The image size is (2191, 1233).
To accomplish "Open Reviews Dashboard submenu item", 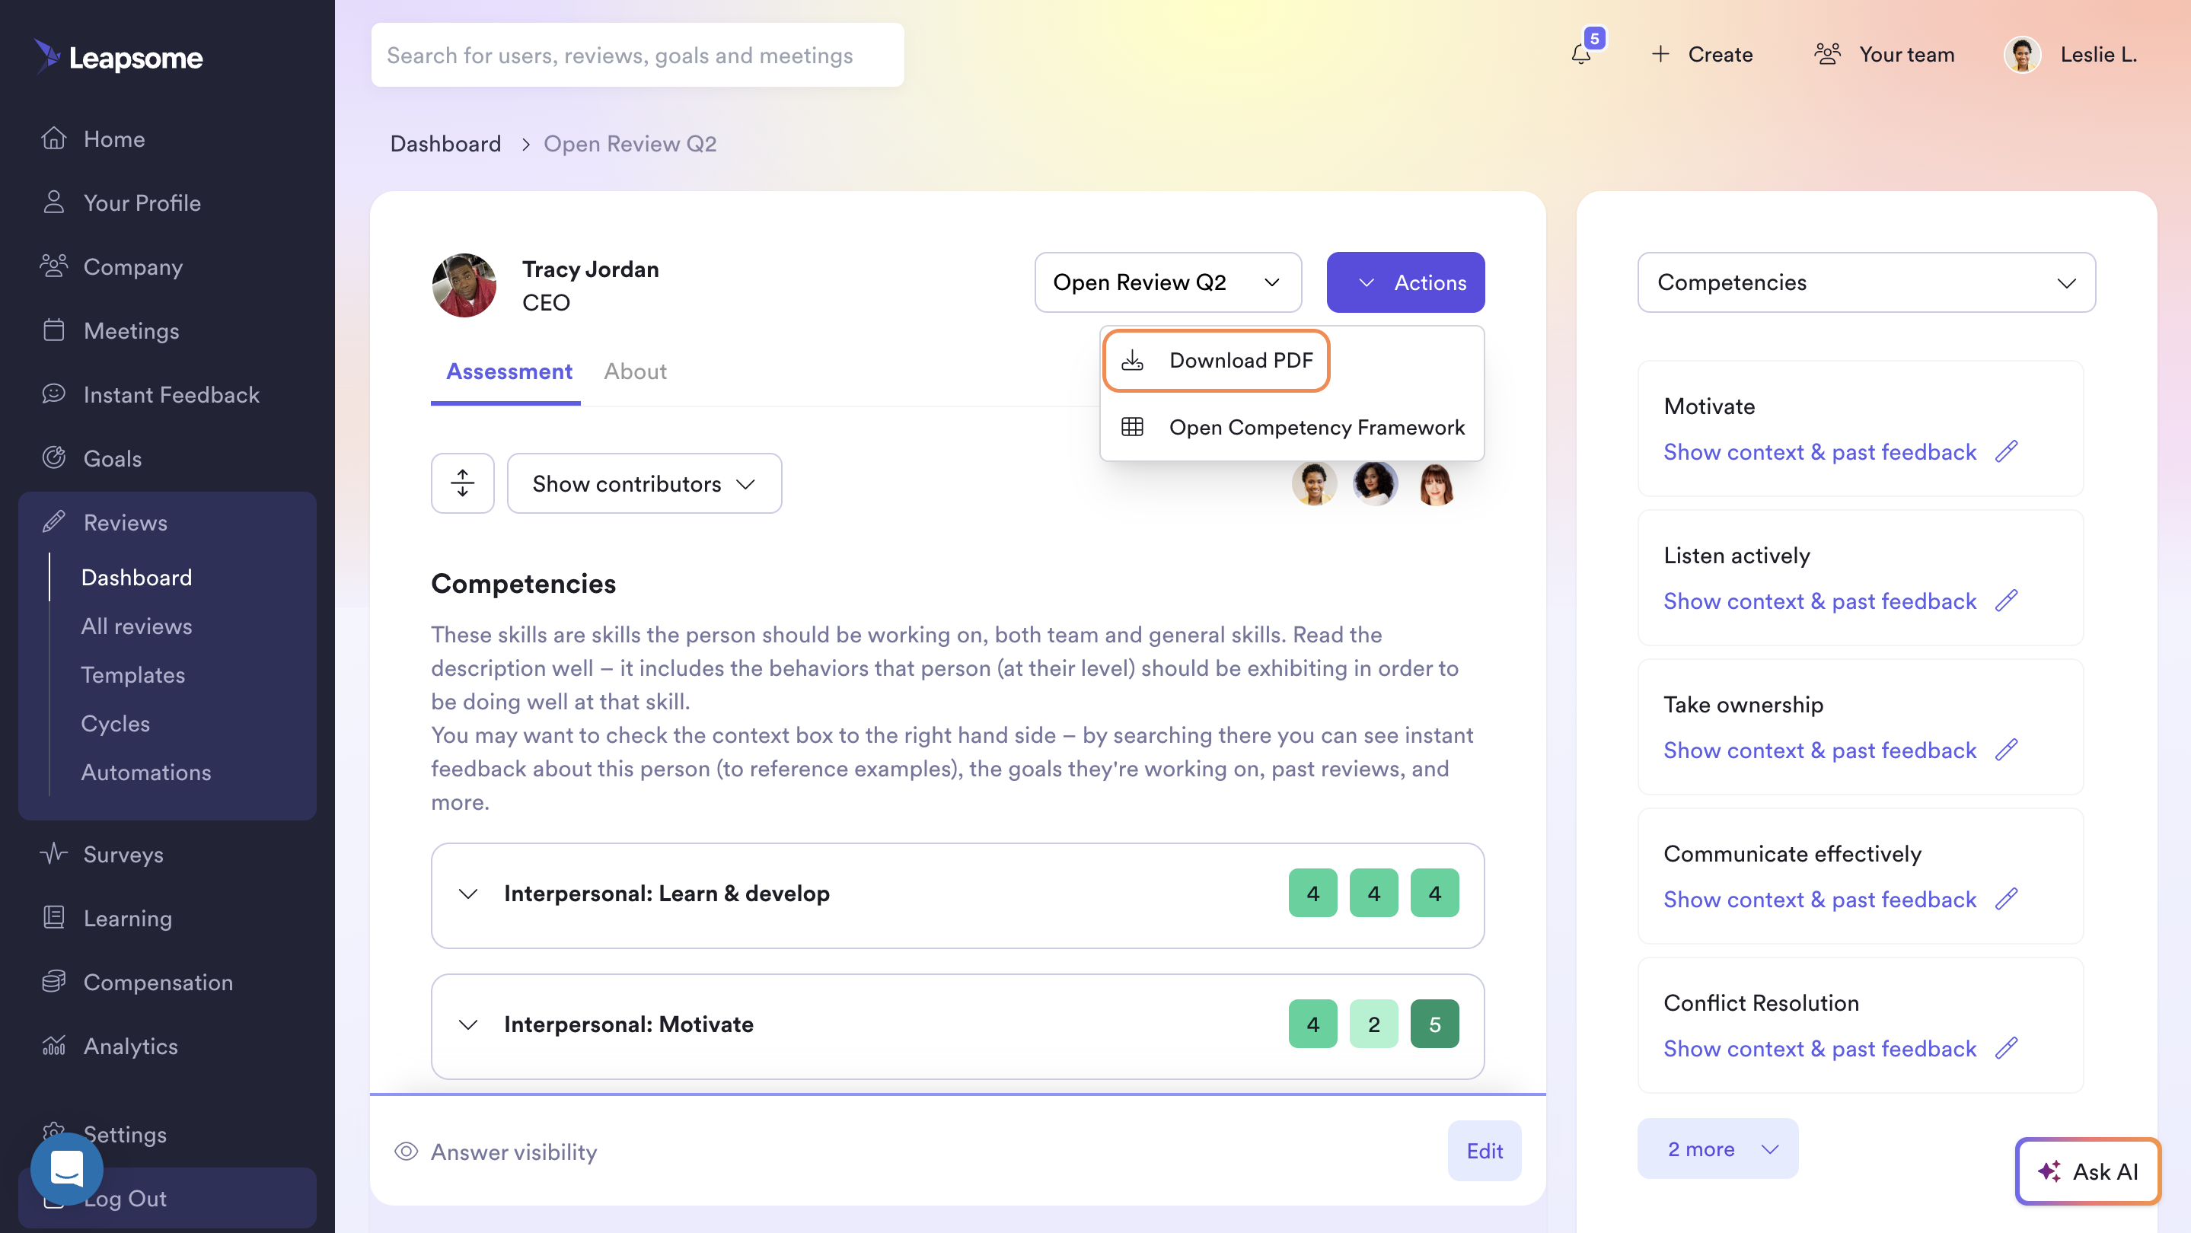I will point(137,576).
